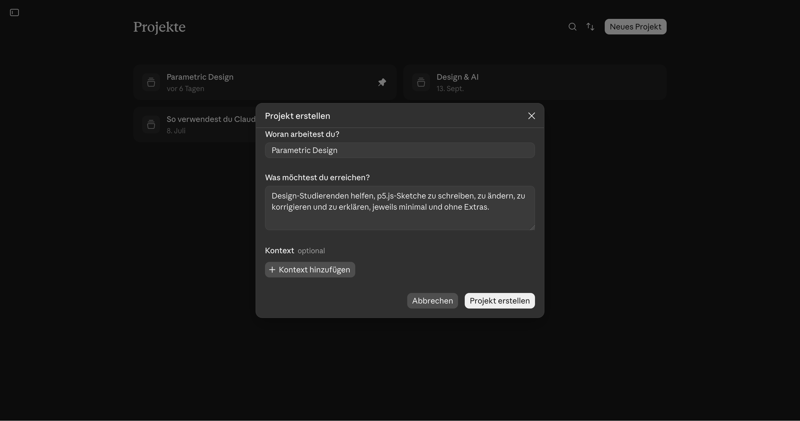Toggle the sidebar panel icon

(x=14, y=12)
